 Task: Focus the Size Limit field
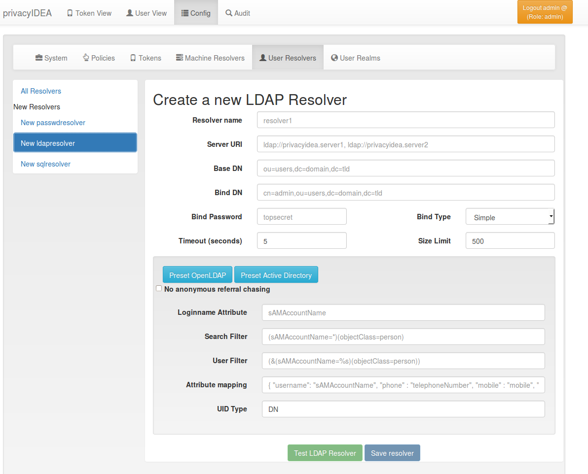(510, 240)
